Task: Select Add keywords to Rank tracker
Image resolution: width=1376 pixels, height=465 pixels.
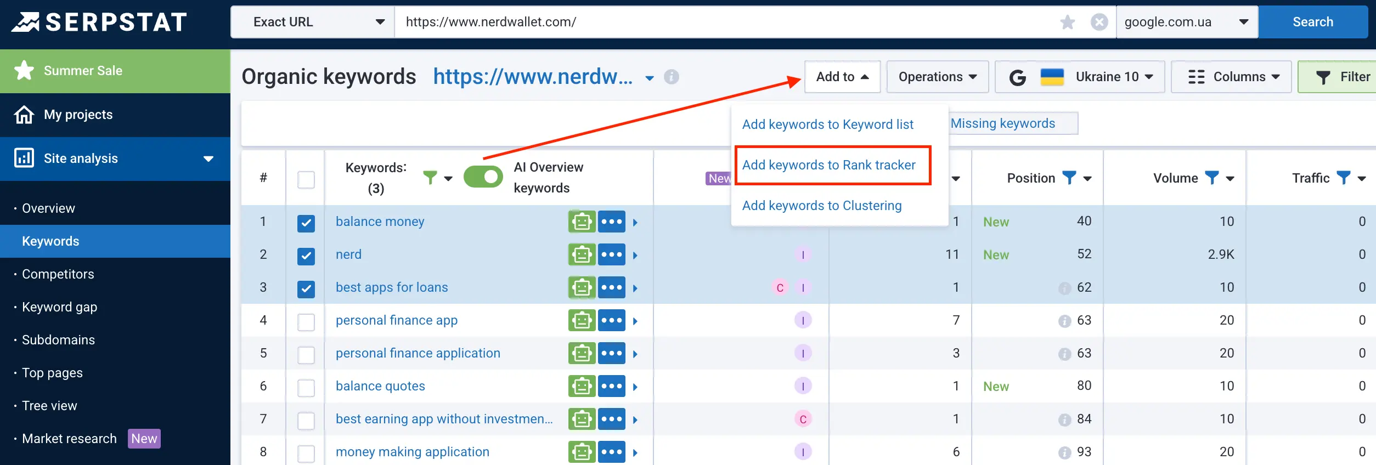Action: pos(828,165)
